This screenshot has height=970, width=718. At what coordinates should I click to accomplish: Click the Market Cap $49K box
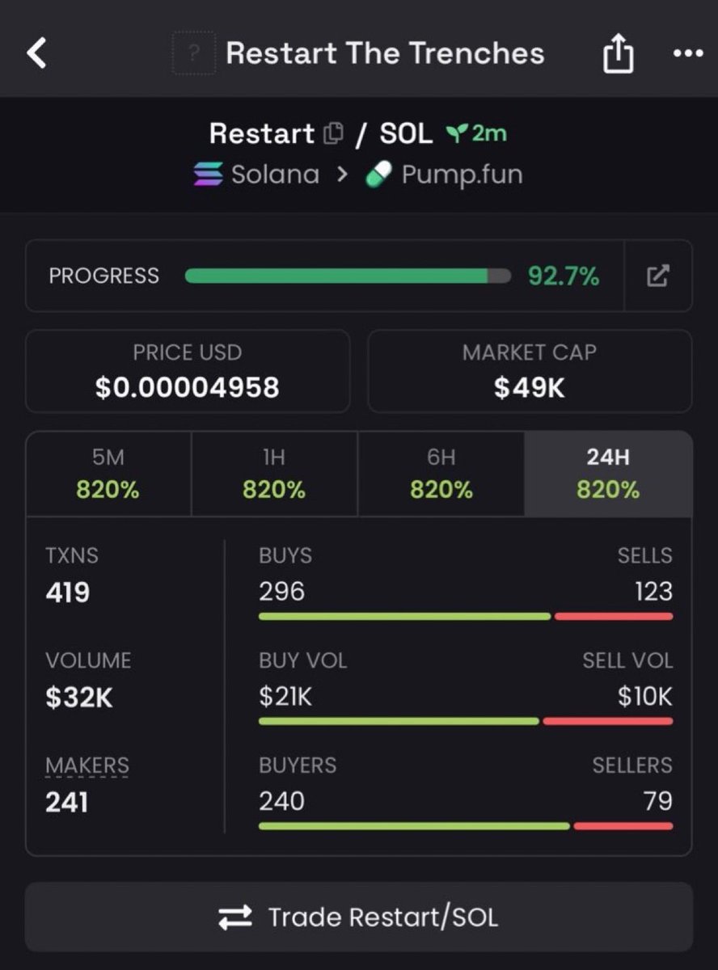pos(530,371)
